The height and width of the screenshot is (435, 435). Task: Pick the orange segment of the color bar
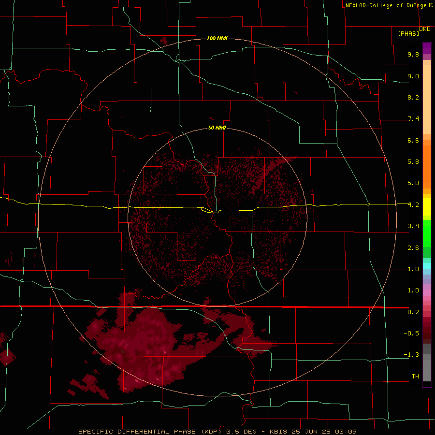[x=427, y=167]
